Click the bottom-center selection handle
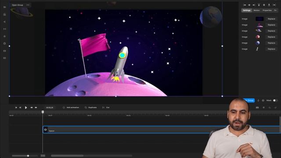This screenshot has width=281, height=158. (x=116, y=97)
